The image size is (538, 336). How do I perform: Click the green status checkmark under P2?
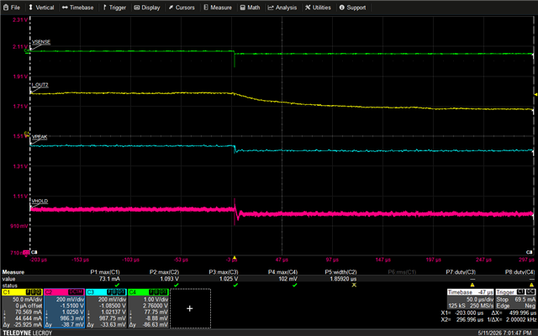(177, 285)
